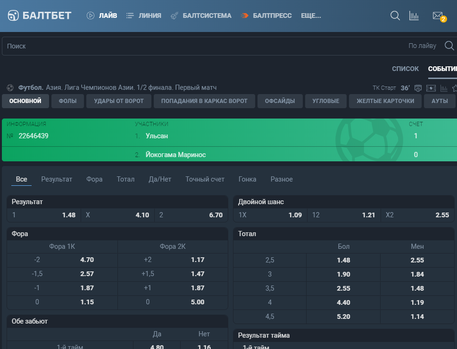Switch to the Все filter tab

22,179
